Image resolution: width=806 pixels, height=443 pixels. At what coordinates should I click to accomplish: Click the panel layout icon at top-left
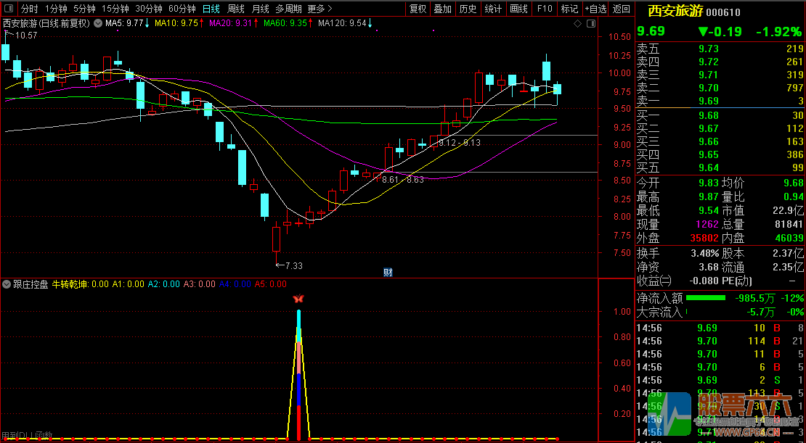tap(9, 9)
